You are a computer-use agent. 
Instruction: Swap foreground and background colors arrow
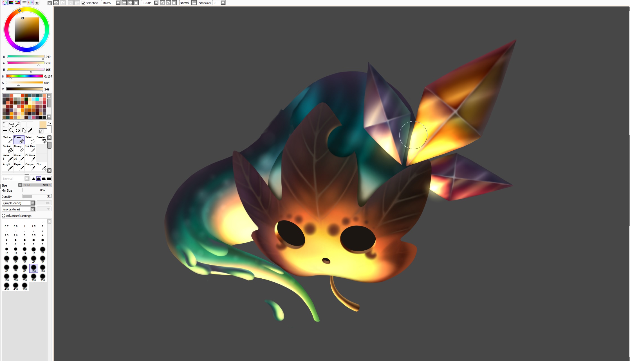[x=50, y=123]
